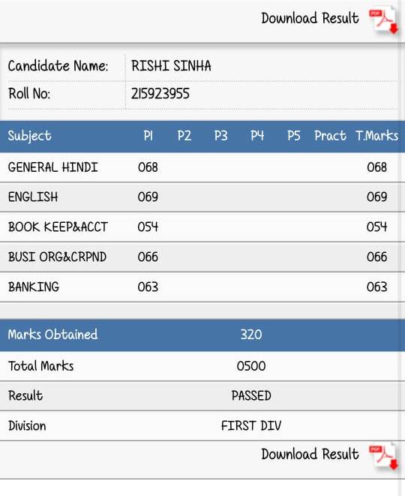Click the Marks Obtained value 320
The image size is (405, 496).
point(251,335)
